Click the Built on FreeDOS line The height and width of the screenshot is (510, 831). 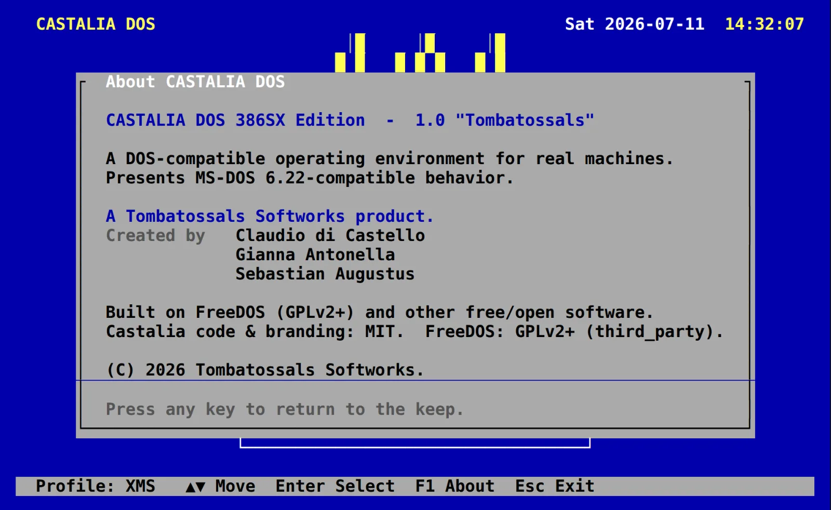[380, 313]
